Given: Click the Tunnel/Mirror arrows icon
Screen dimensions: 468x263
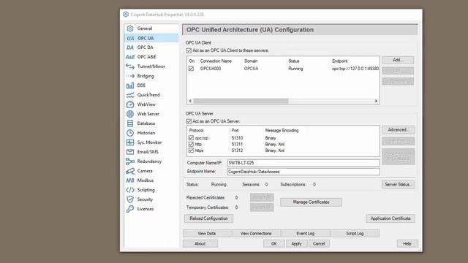Looking at the screenshot, I should pyautogui.click(x=130, y=66).
